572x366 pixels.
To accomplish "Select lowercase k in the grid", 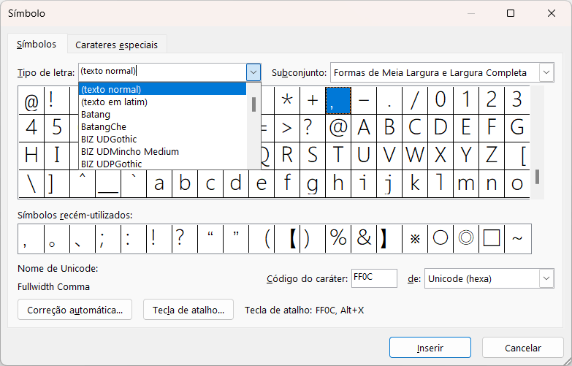I will pyautogui.click(x=415, y=183).
